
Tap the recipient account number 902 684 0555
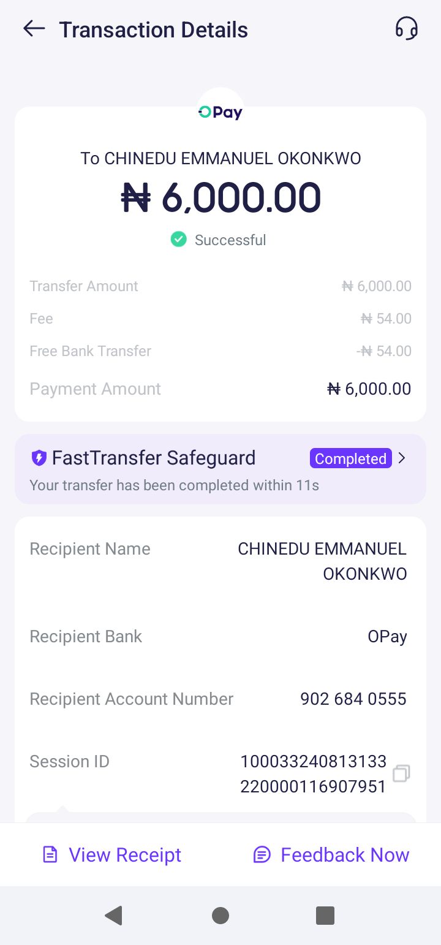click(353, 699)
